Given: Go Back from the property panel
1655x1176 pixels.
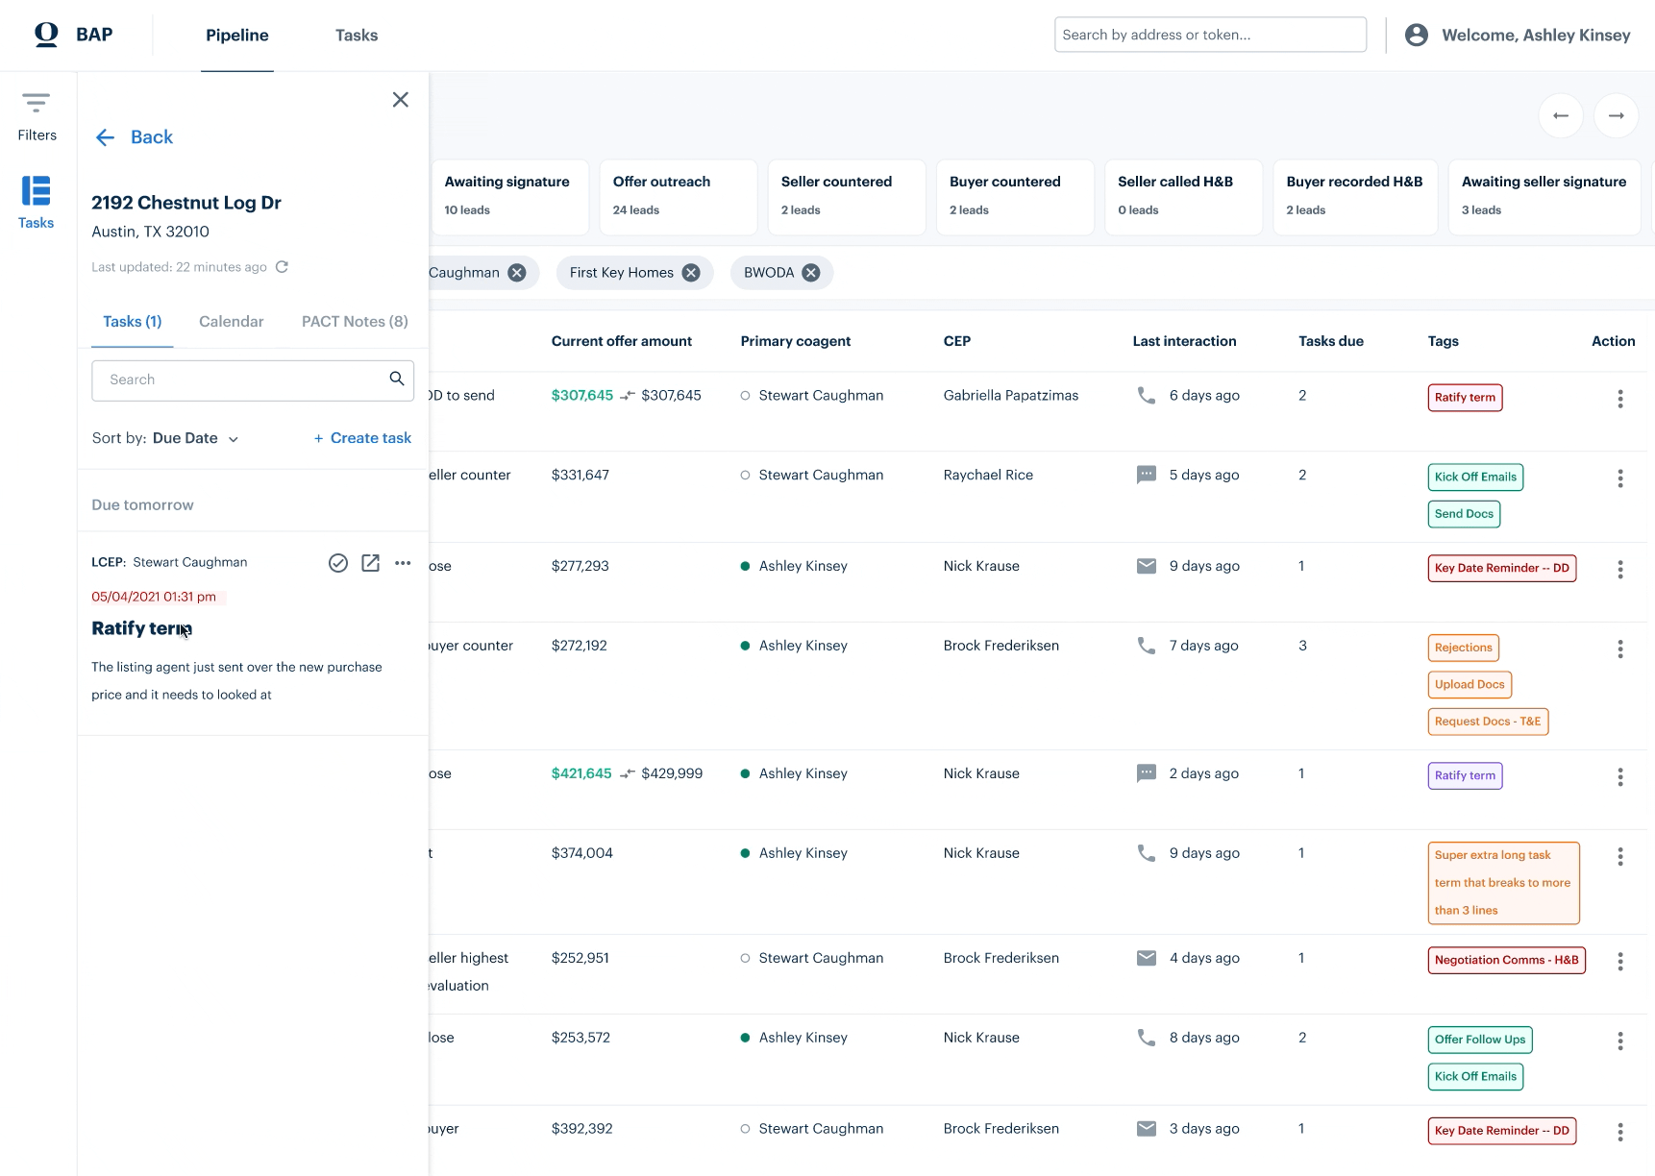Looking at the screenshot, I should click(x=134, y=137).
